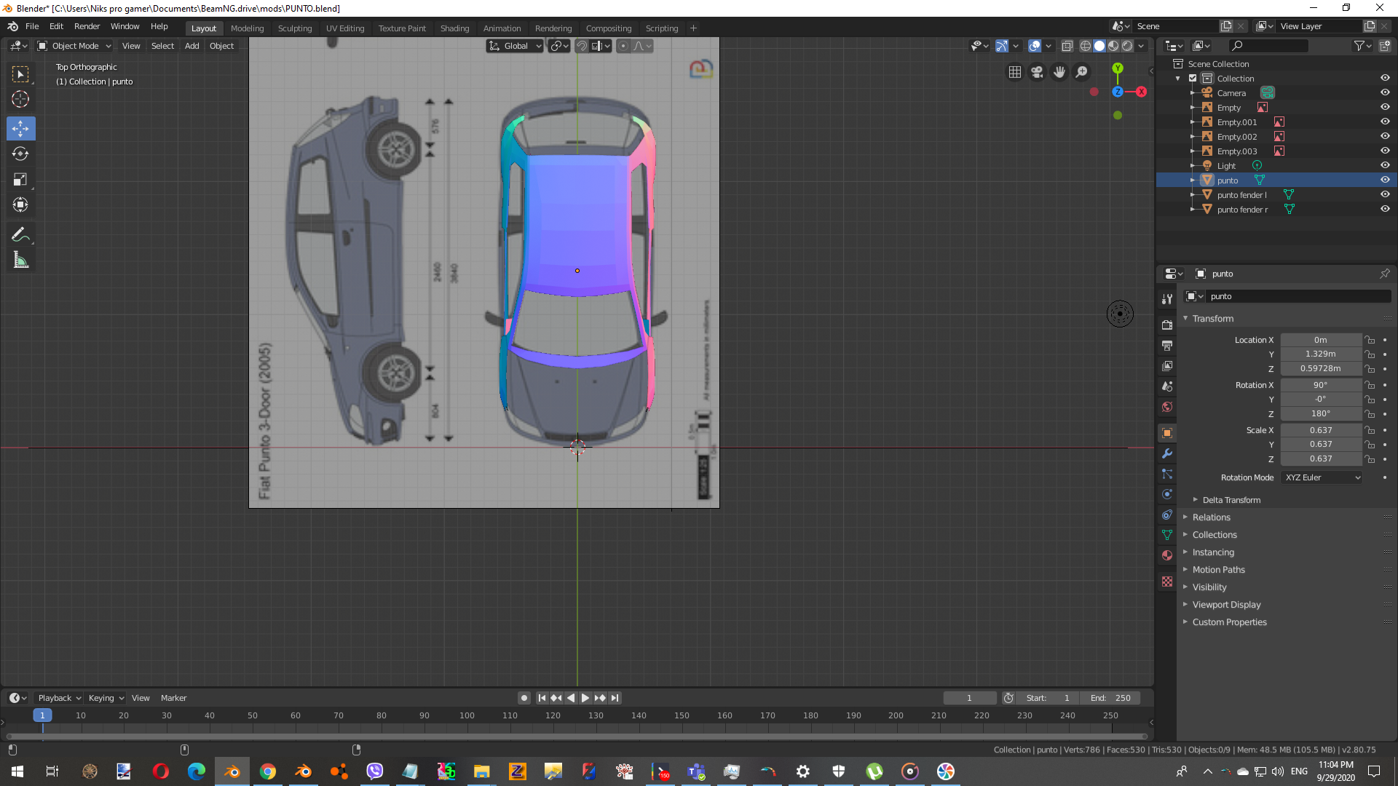
Task: Open the Scene properties tab
Action: (1167, 386)
